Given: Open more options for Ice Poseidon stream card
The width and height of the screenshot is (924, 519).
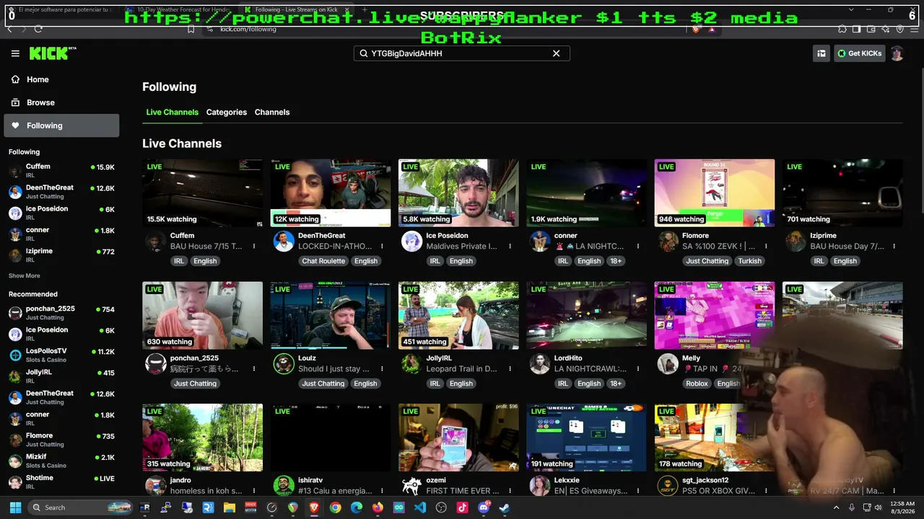Looking at the screenshot, I should [510, 247].
